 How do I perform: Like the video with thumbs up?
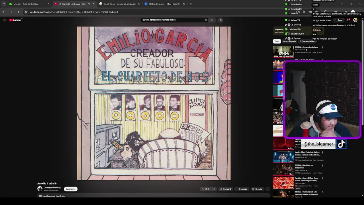205,189
